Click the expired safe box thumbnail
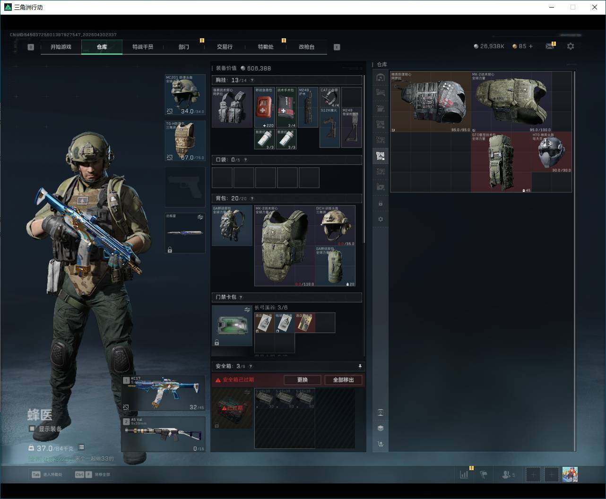 (x=232, y=408)
